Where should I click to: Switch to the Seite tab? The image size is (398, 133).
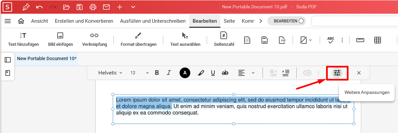pyautogui.click(x=229, y=21)
